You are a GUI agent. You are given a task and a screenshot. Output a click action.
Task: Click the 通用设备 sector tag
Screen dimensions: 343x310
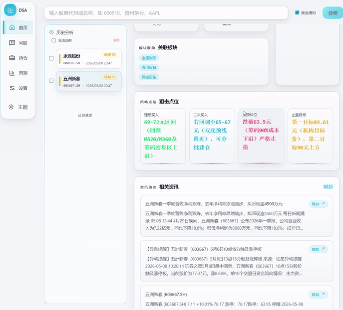[149, 67]
